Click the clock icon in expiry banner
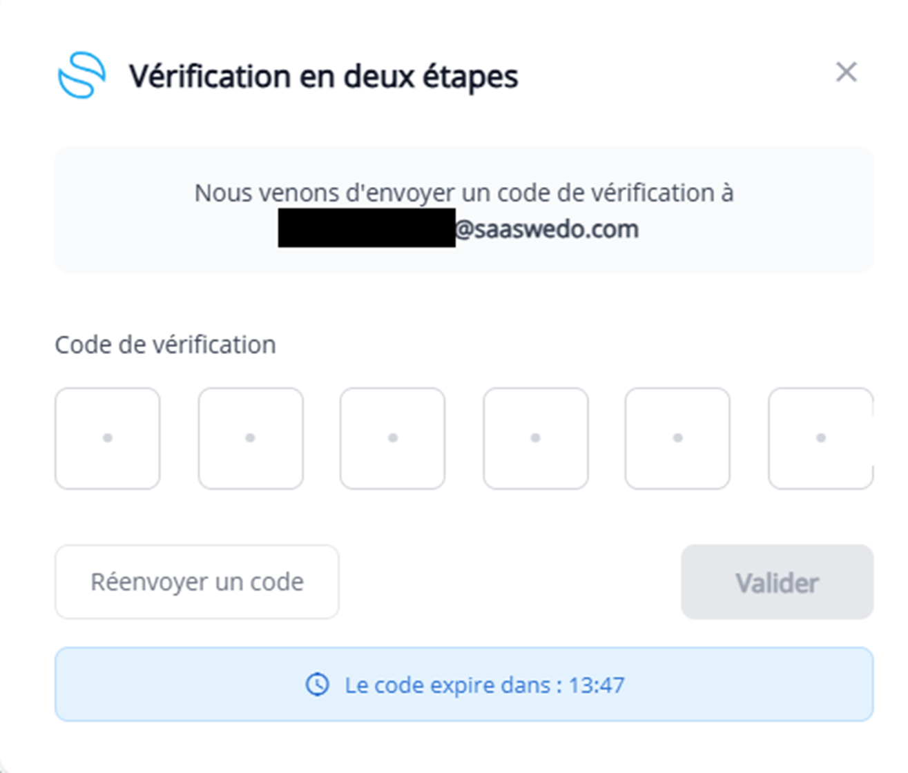Image resolution: width=908 pixels, height=773 pixels. coord(318,685)
